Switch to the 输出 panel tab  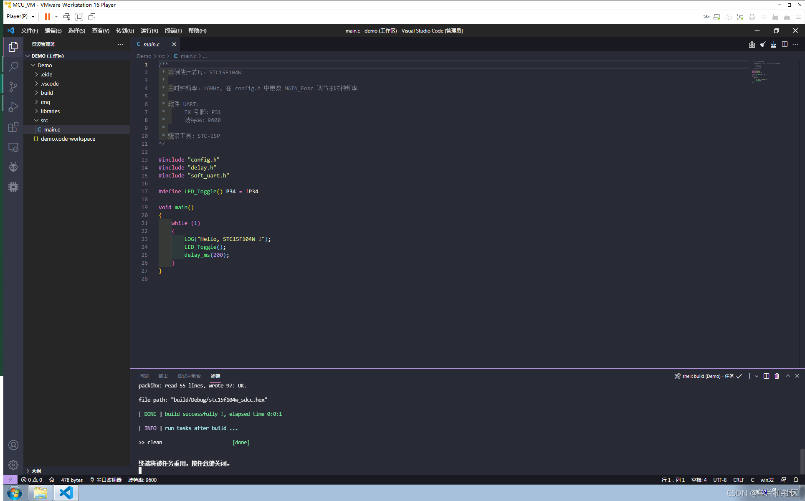pos(163,376)
